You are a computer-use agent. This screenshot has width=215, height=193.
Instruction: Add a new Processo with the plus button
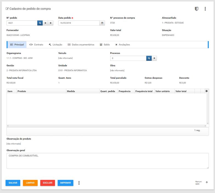[154, 58]
